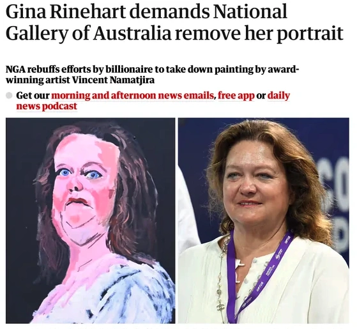Click the Optus logo on the lanyard
This screenshot has height=329, width=357.
pyautogui.click(x=260, y=286)
